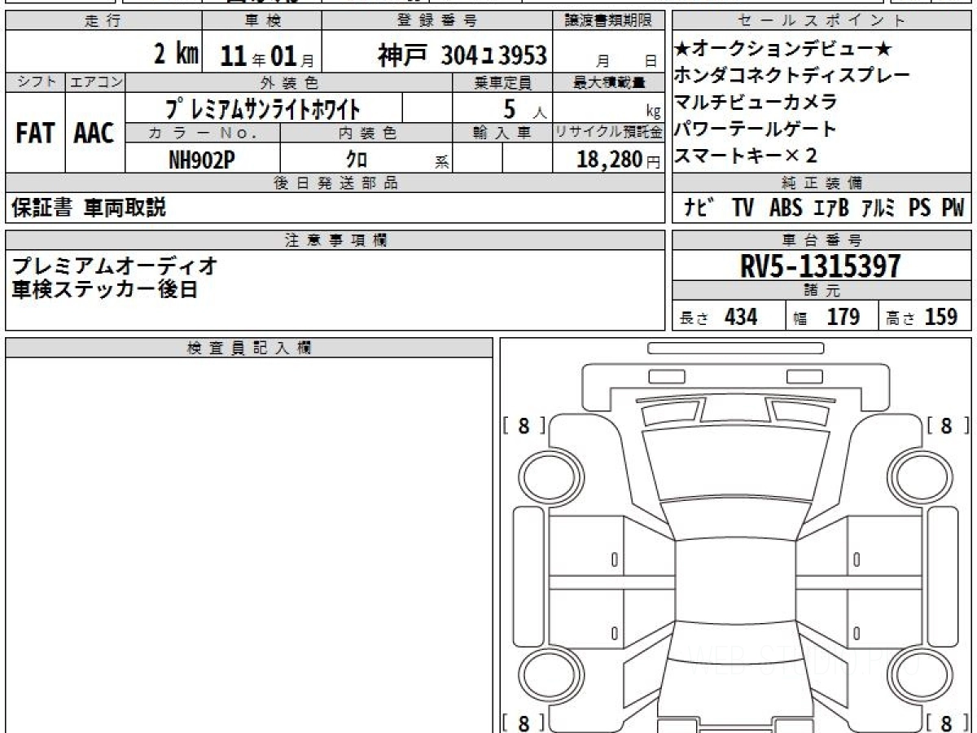This screenshot has height=733, width=977.
Task: Select the ナビ equipment label
Action: [x=699, y=208]
